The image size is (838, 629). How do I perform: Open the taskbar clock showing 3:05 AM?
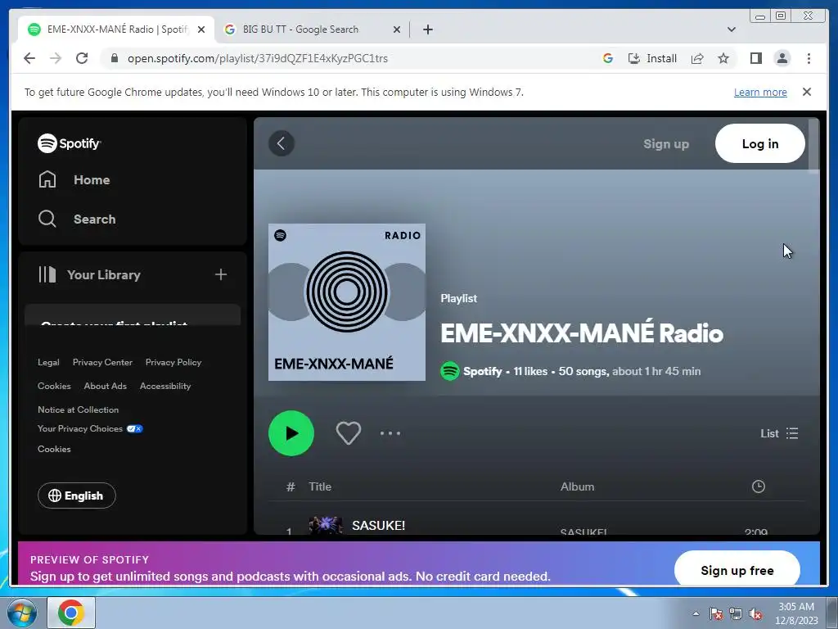point(796,613)
